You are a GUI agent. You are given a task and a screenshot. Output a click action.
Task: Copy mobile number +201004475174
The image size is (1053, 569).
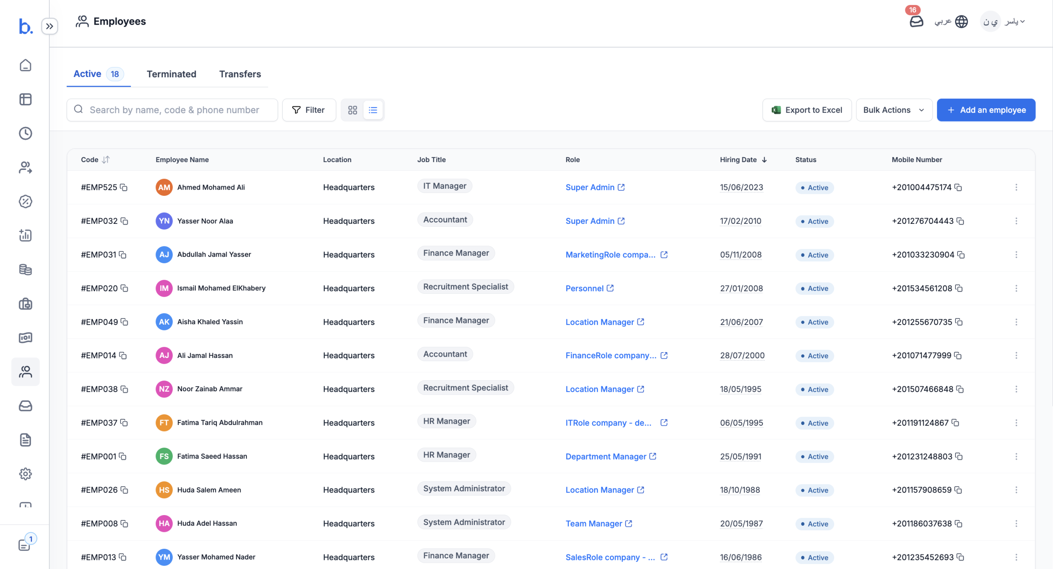tap(958, 188)
